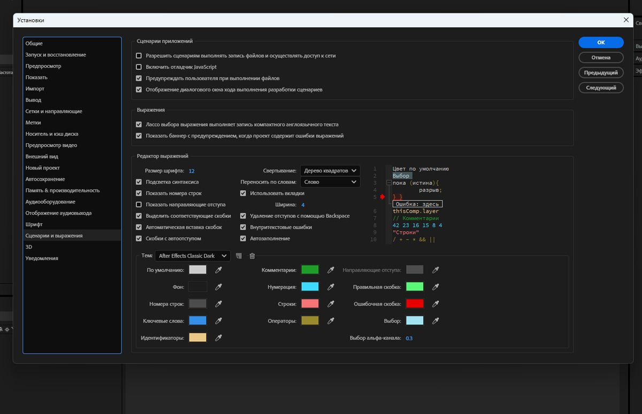Click tab width value 4
This screenshot has height=414, width=642.
tap(303, 205)
